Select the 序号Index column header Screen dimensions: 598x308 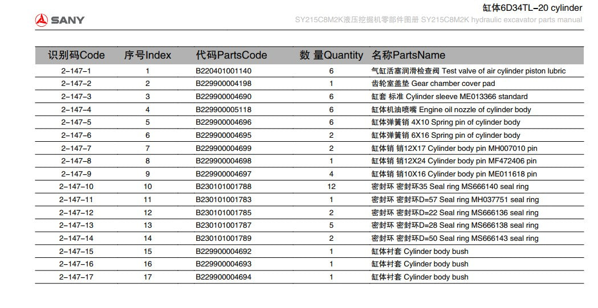click(x=148, y=55)
